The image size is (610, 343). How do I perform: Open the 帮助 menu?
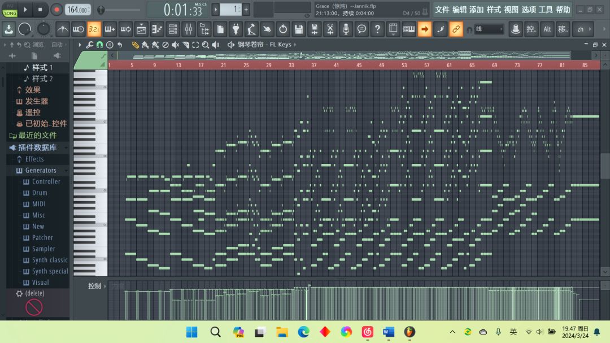click(563, 10)
